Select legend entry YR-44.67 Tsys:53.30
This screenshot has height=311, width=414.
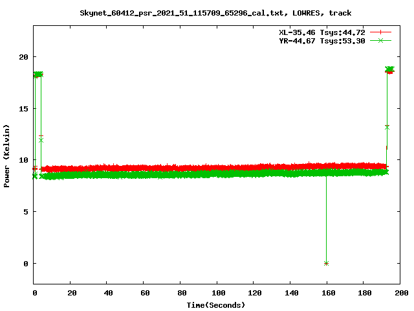pos(322,41)
